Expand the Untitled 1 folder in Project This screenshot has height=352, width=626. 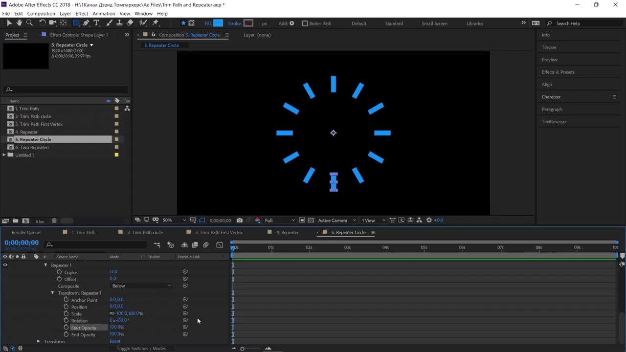4,155
